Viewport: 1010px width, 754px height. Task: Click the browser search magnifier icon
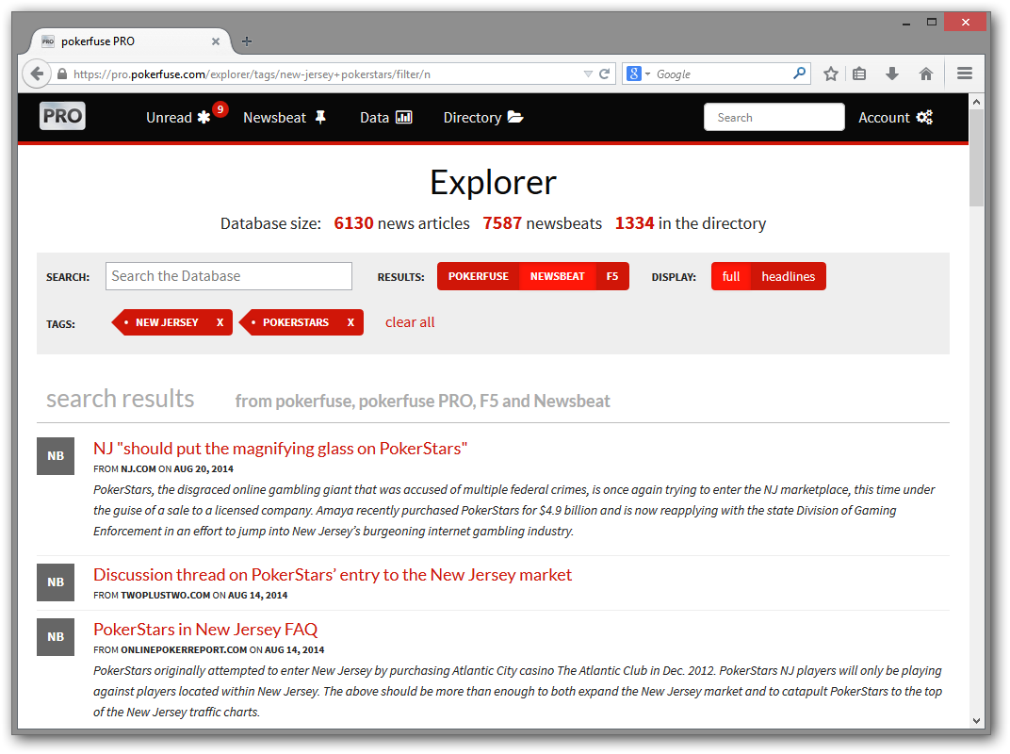[799, 74]
